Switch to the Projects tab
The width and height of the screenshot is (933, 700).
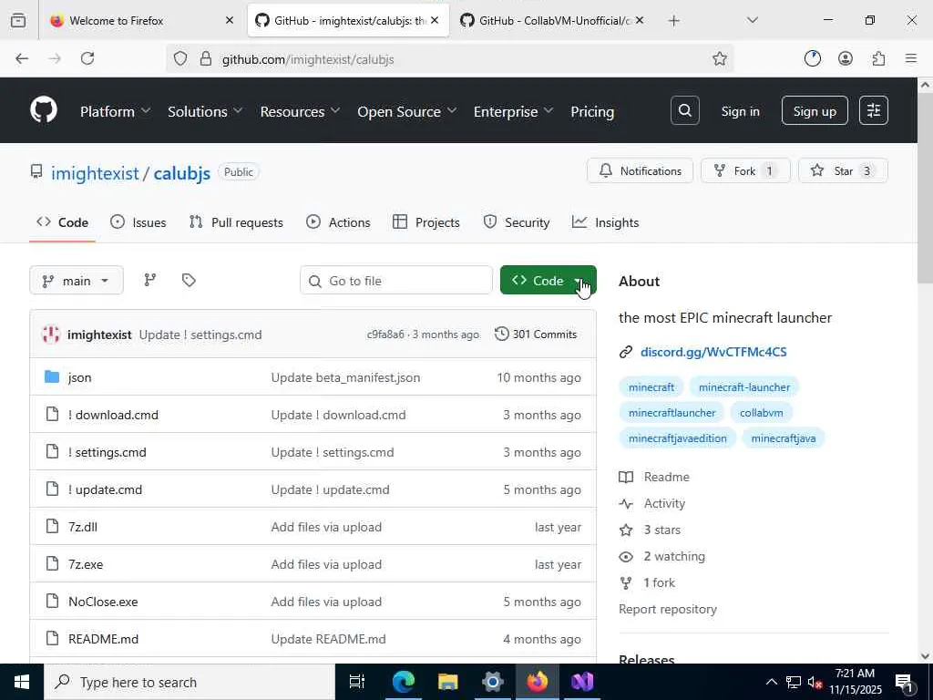coord(426,222)
